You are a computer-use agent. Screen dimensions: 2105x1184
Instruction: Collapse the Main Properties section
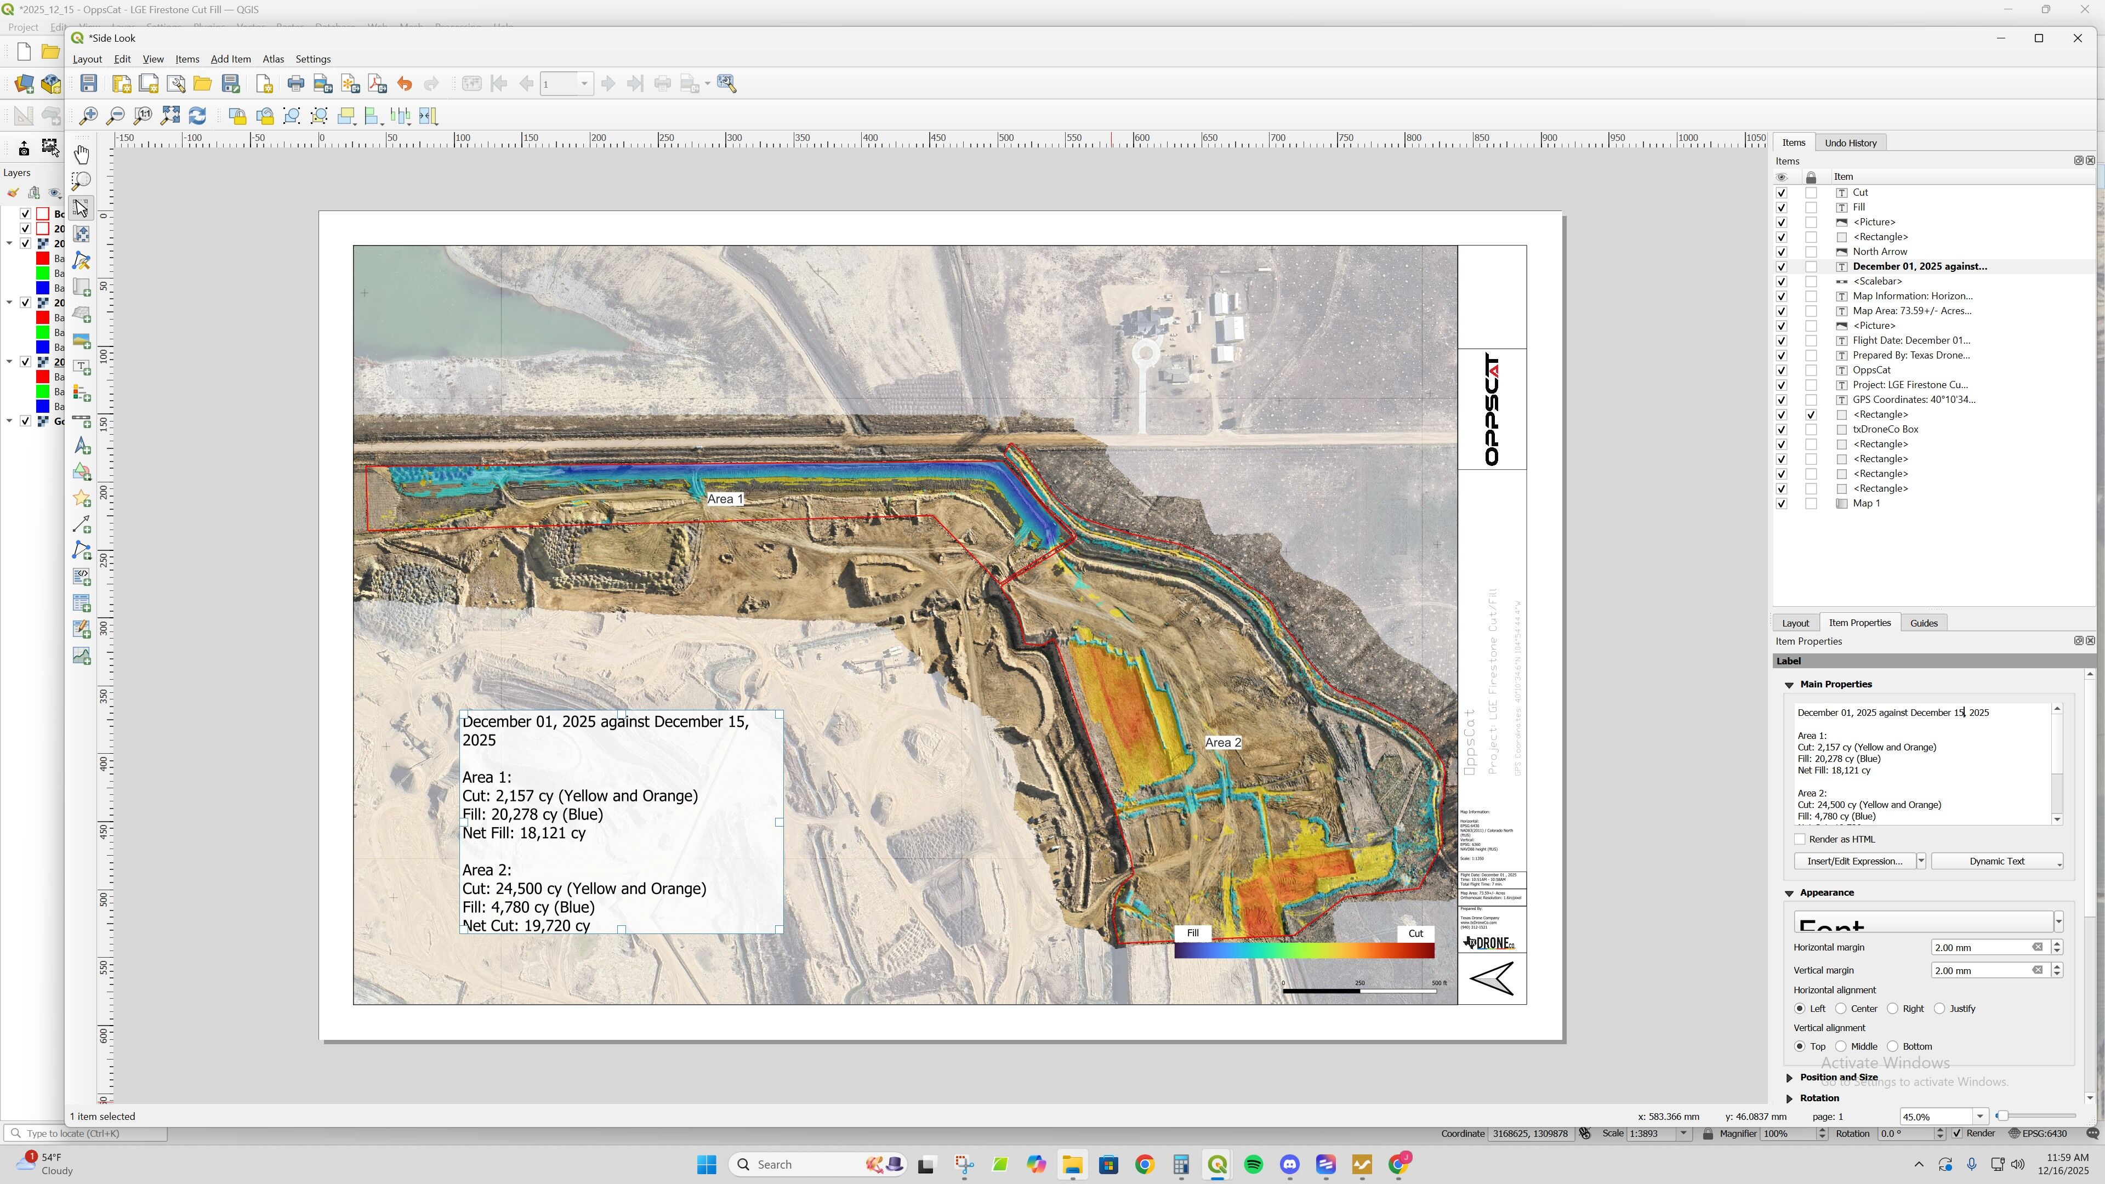[1790, 685]
